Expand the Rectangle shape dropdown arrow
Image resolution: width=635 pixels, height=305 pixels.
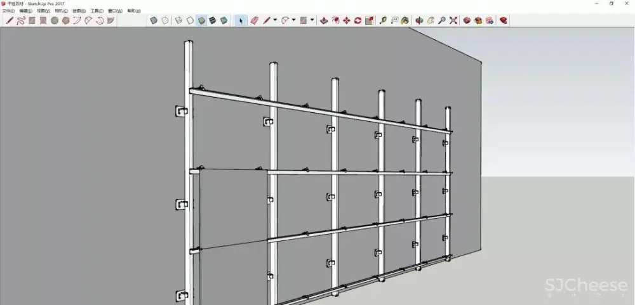312,20
